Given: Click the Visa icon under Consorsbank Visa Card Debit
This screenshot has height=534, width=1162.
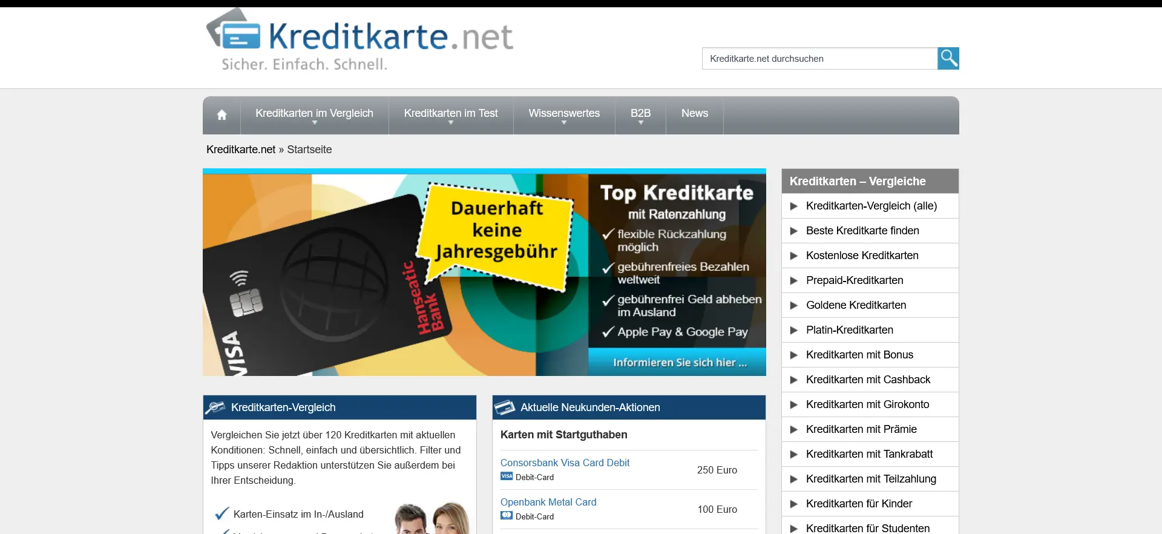Looking at the screenshot, I should pyautogui.click(x=507, y=476).
